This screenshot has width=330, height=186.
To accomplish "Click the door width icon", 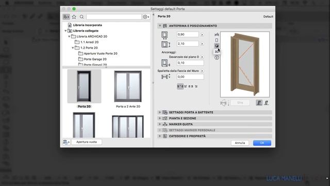I will click(164, 35).
